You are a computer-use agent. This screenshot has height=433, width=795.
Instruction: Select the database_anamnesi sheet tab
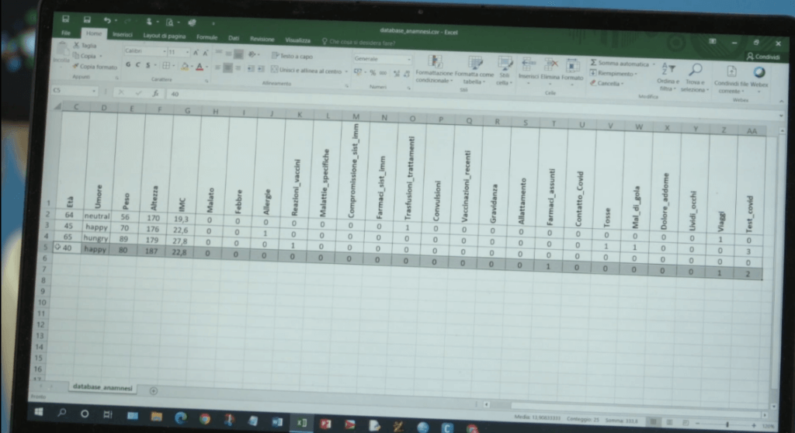[102, 386]
